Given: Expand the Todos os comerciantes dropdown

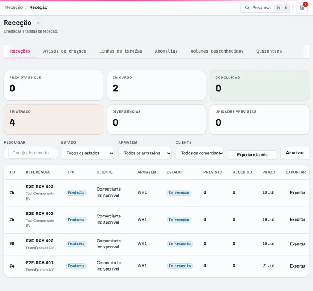Looking at the screenshot, I should pos(200,153).
